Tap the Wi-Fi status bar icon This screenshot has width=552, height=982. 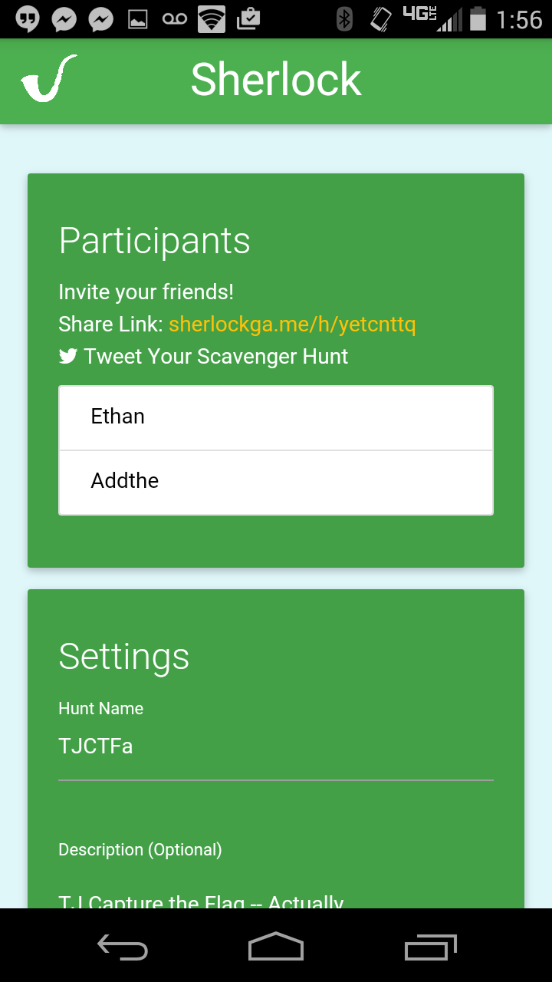pyautogui.click(x=212, y=19)
